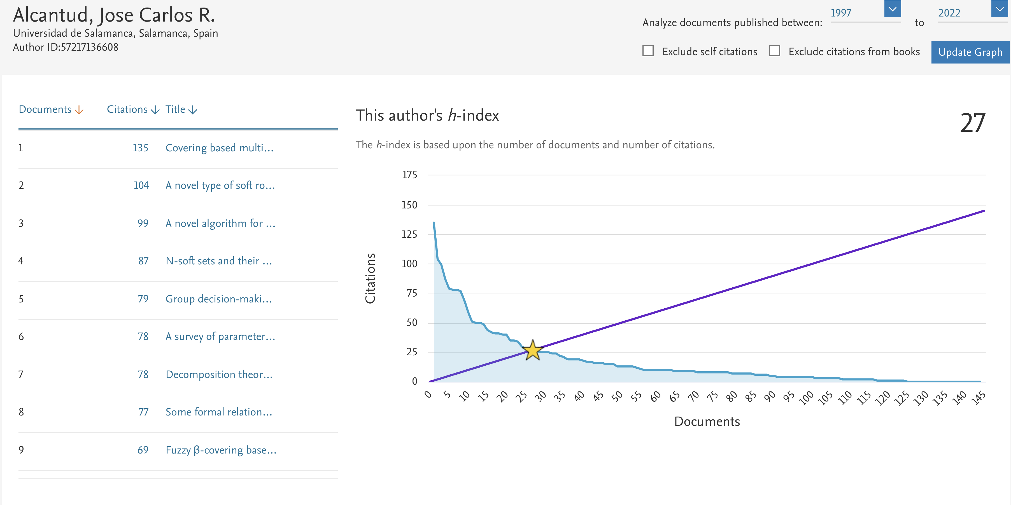
Task: Click the 104 citations count
Action: (x=141, y=185)
